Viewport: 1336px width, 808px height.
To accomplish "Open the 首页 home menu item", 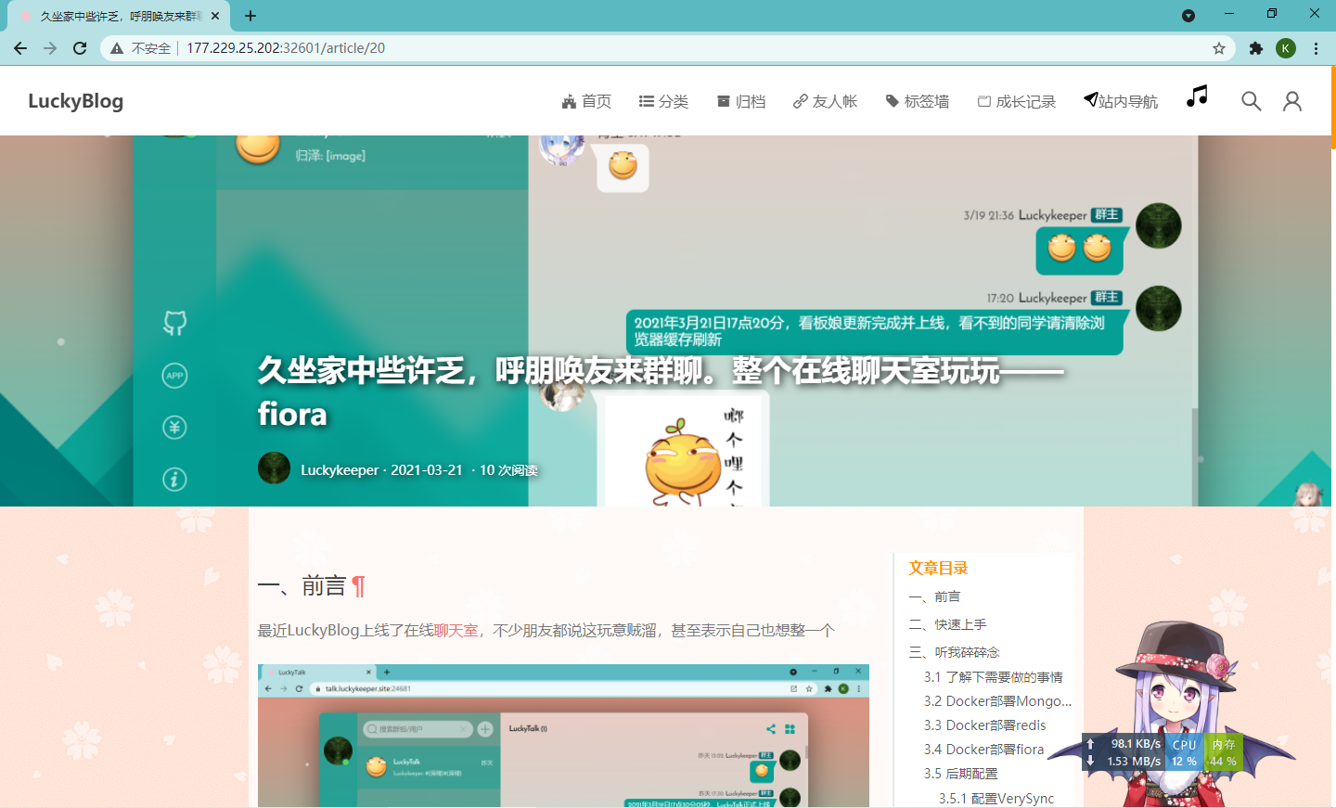I will click(x=586, y=101).
